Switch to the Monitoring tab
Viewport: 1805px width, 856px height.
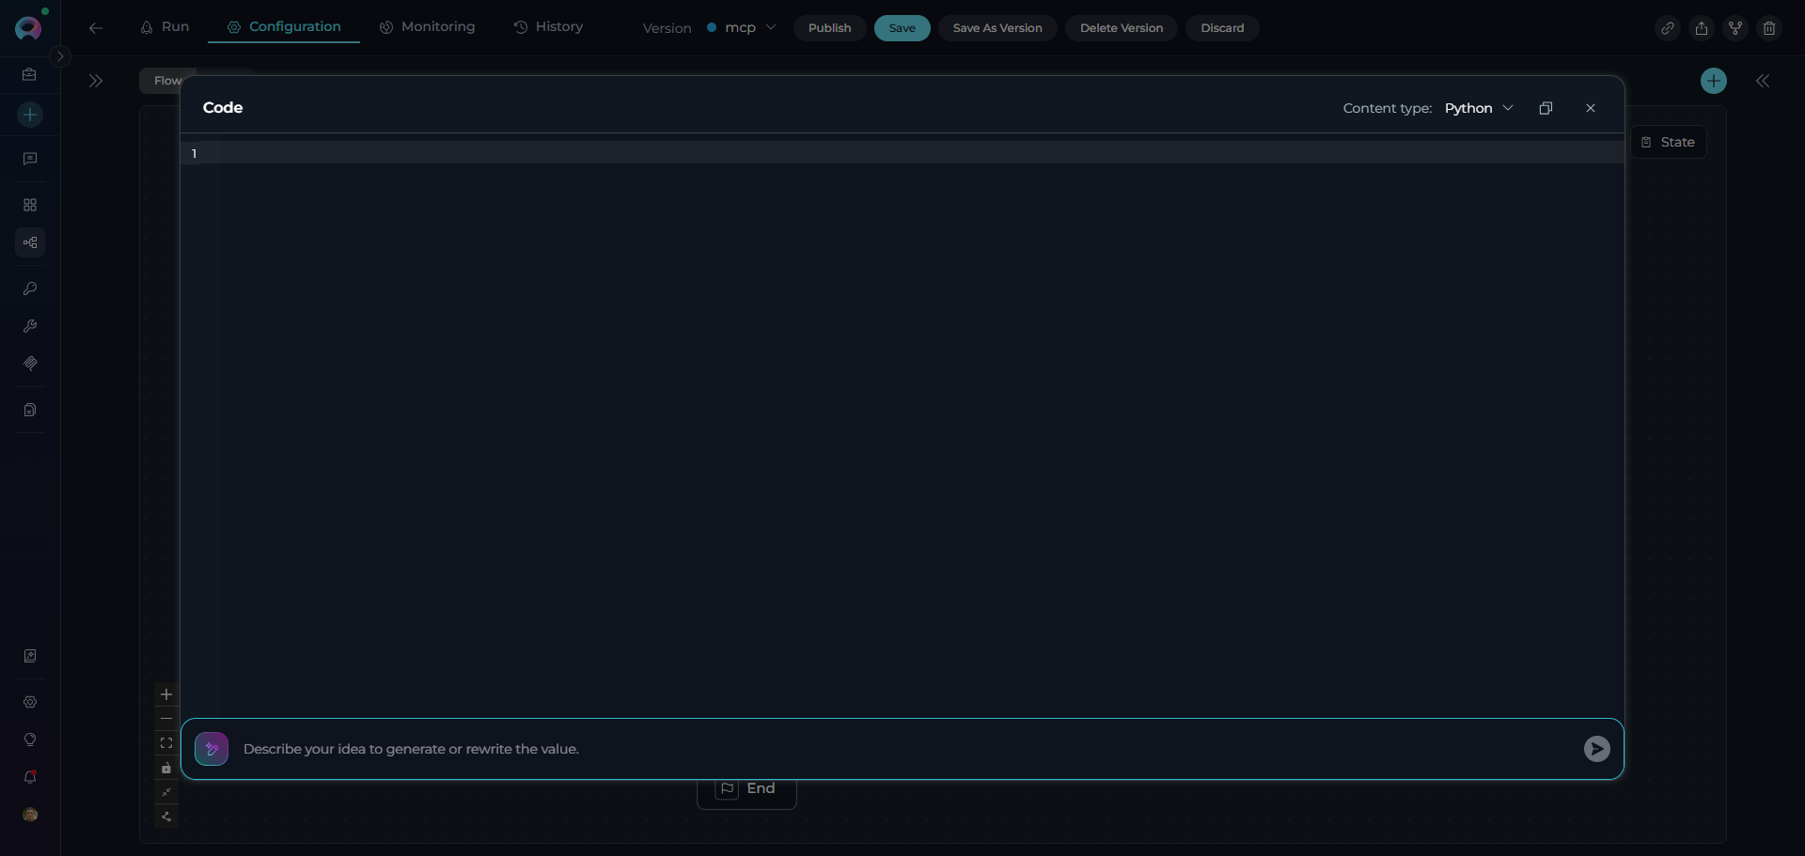click(x=427, y=27)
